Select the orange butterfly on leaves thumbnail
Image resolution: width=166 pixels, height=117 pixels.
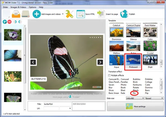(x=13, y=76)
